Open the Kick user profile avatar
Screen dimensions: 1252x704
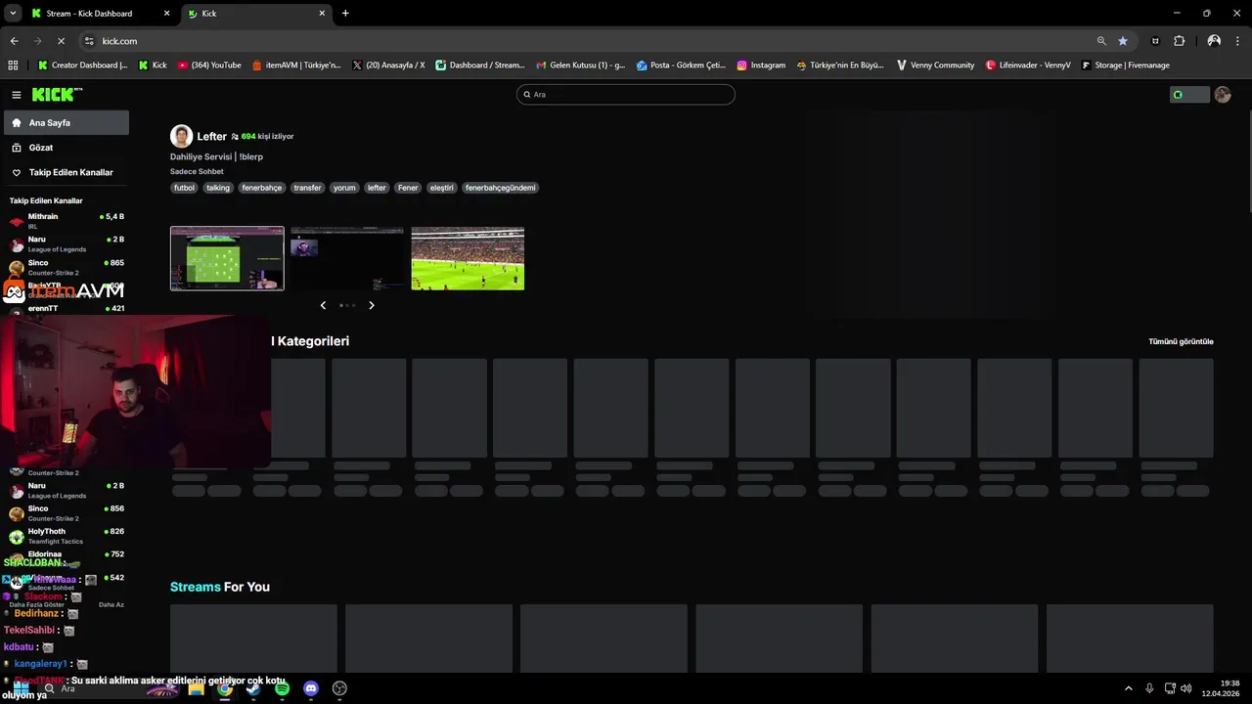coord(1223,95)
